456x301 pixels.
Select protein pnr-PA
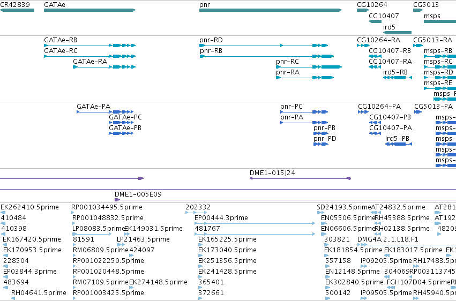point(304,123)
